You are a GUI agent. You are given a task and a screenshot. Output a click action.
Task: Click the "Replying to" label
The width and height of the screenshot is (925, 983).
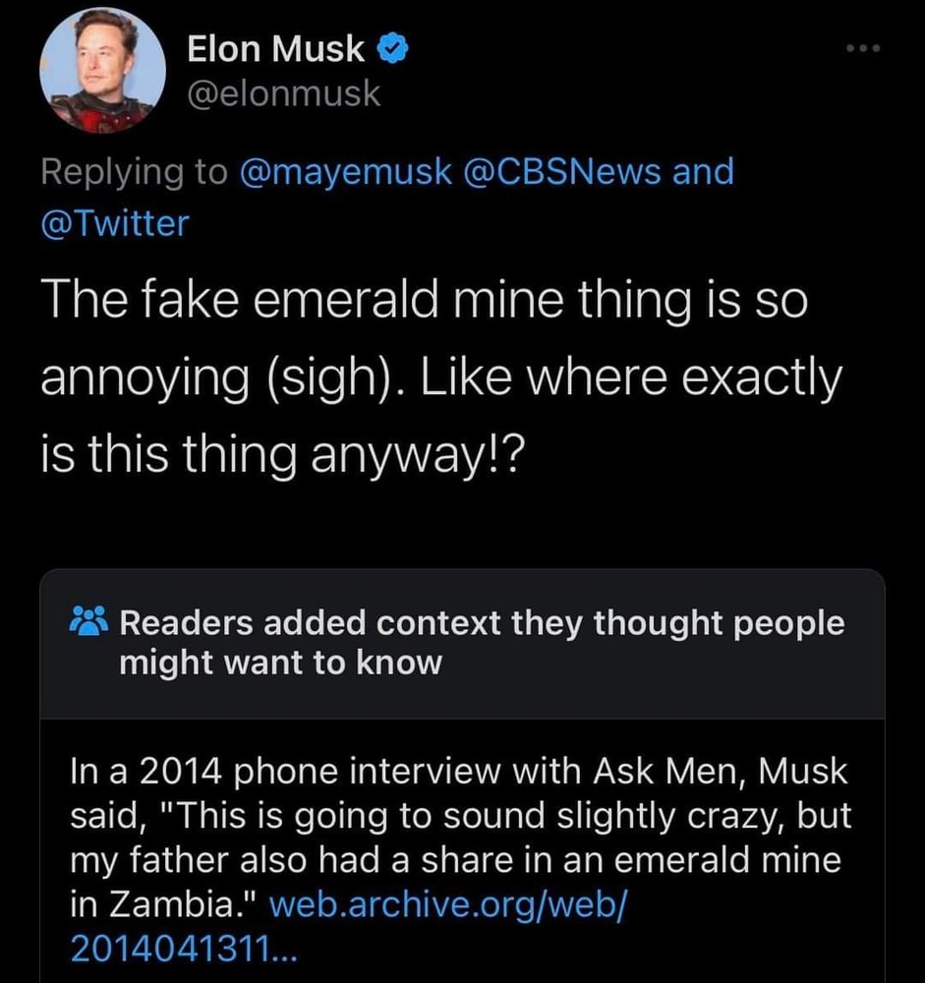pos(126,172)
